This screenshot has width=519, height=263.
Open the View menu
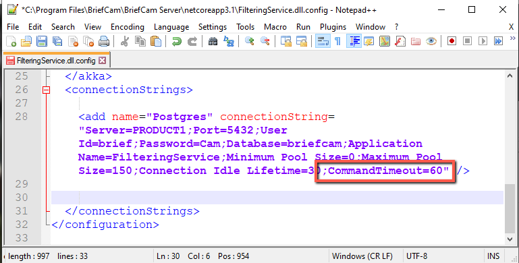point(92,27)
